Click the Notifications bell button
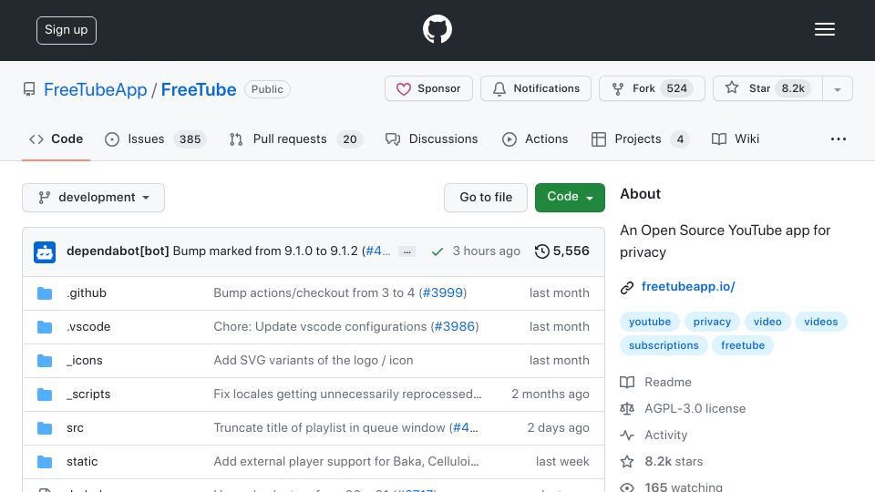 pyautogui.click(x=536, y=88)
